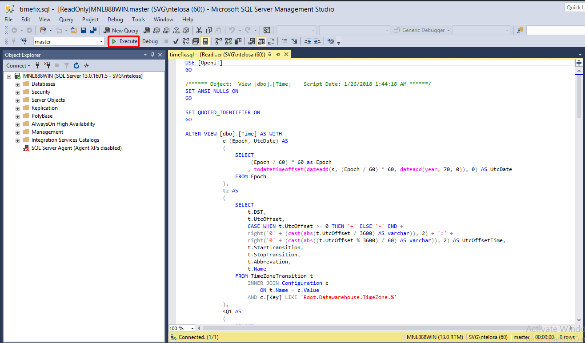Toggle Include Live Query Statistics
This screenshot has height=343, width=585.
coord(228,41)
